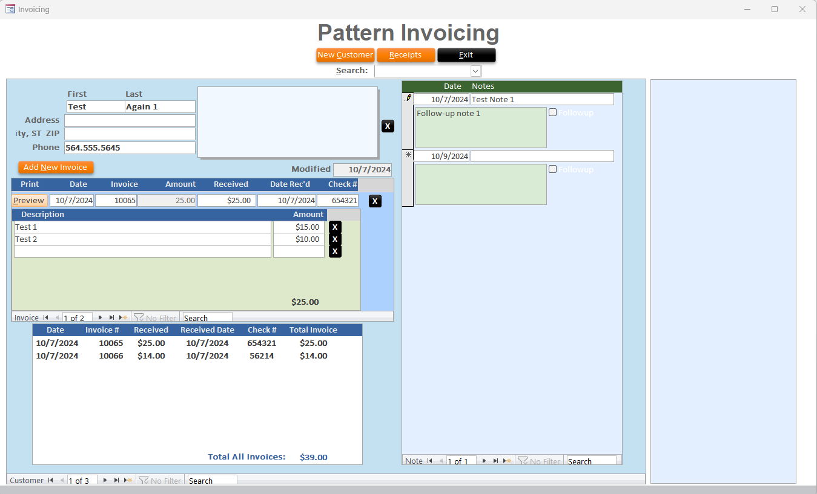Click the Date Rec'd field of invoice 10065
This screenshot has height=494, width=817.
[x=286, y=201]
